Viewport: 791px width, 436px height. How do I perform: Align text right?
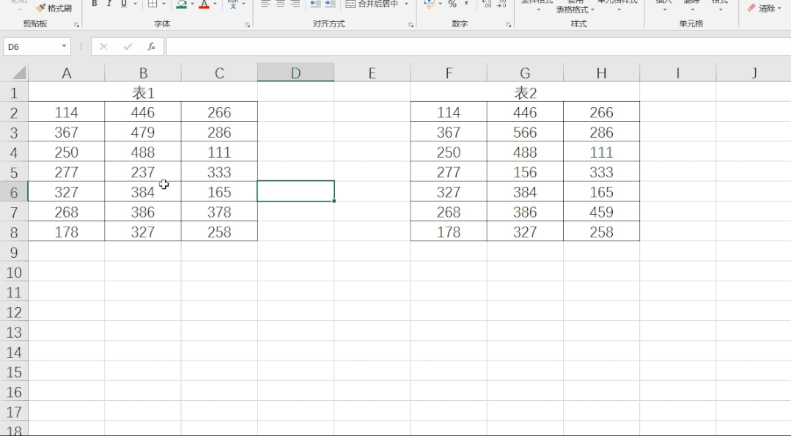point(295,4)
